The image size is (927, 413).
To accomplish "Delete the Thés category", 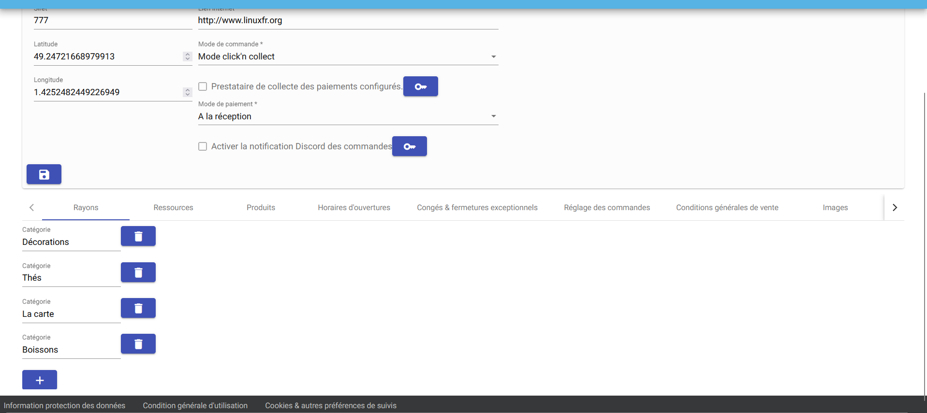I will click(138, 272).
